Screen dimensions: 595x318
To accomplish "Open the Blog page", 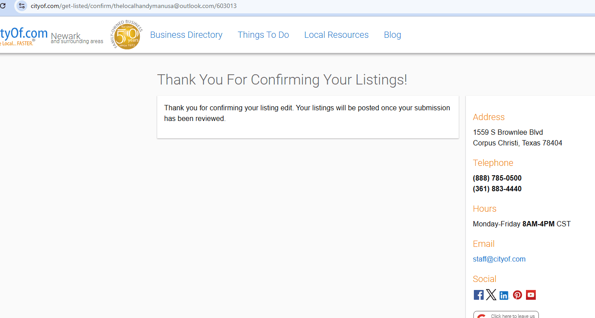I will pyautogui.click(x=392, y=35).
